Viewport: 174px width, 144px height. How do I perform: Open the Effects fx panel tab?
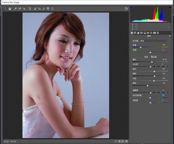pos(151,33)
